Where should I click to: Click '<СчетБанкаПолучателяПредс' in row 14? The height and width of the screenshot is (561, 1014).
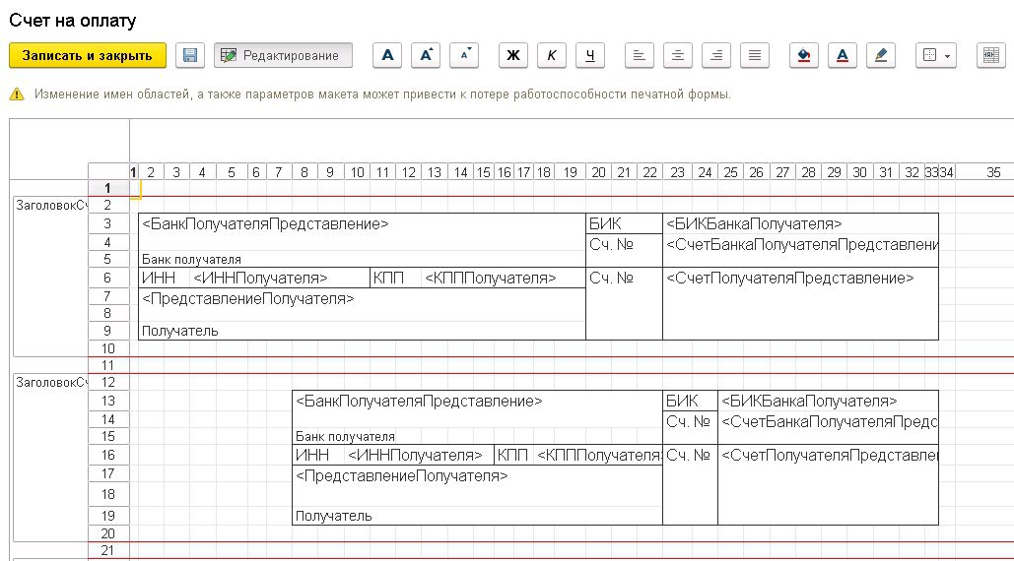click(x=830, y=421)
